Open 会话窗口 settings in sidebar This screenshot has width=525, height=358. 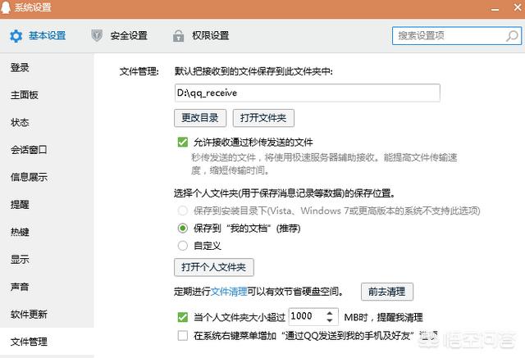(47, 150)
